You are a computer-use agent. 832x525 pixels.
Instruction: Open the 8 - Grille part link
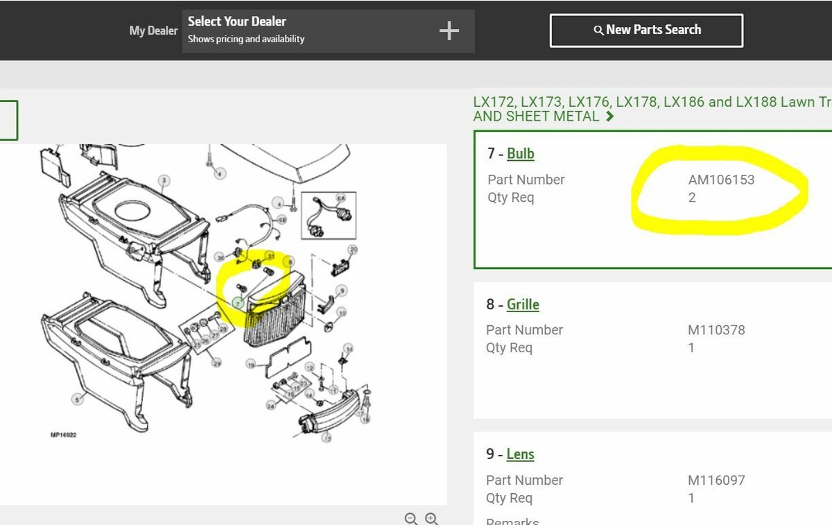[x=523, y=304]
